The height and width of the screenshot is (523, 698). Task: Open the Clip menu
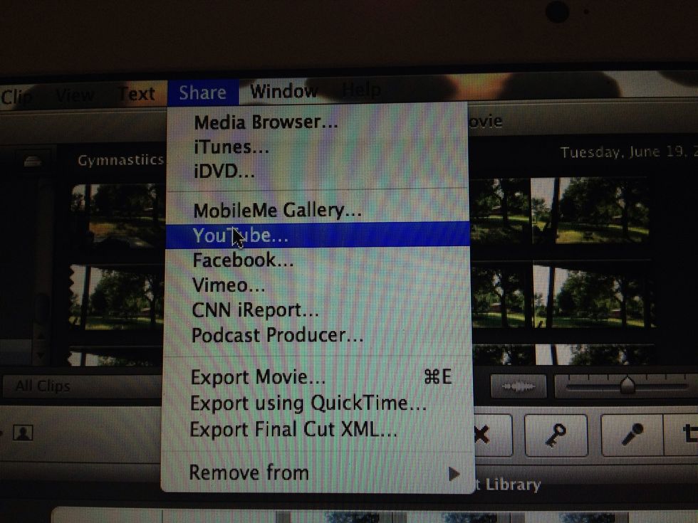16,97
